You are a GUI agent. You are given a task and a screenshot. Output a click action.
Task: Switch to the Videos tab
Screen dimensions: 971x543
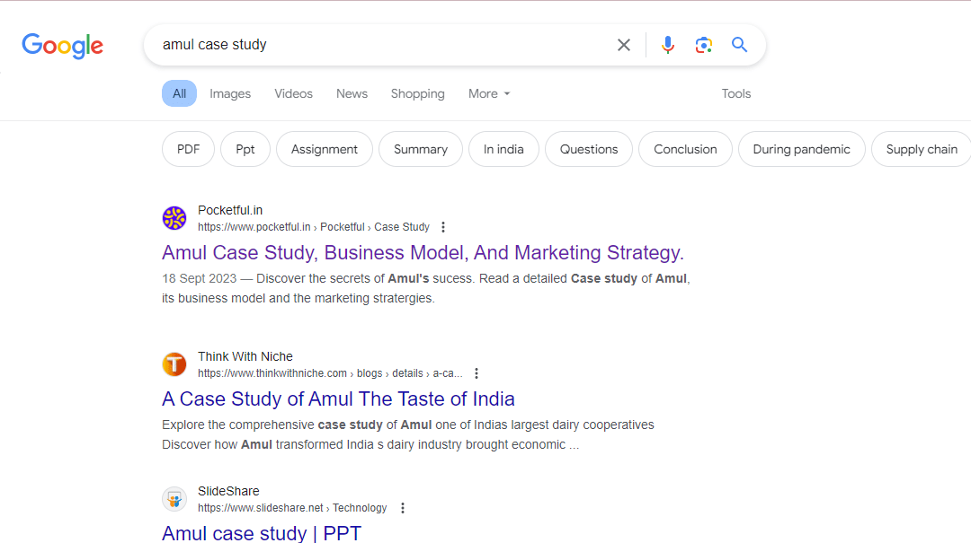(293, 93)
